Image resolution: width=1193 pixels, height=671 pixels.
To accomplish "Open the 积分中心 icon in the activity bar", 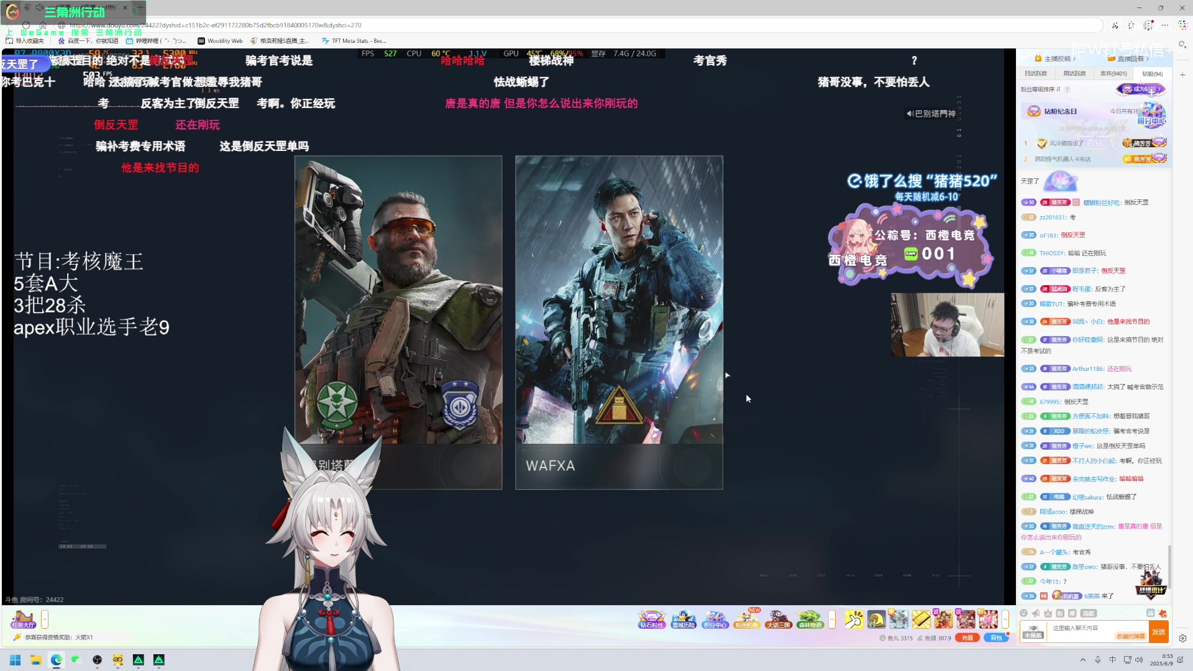I will pyautogui.click(x=715, y=619).
